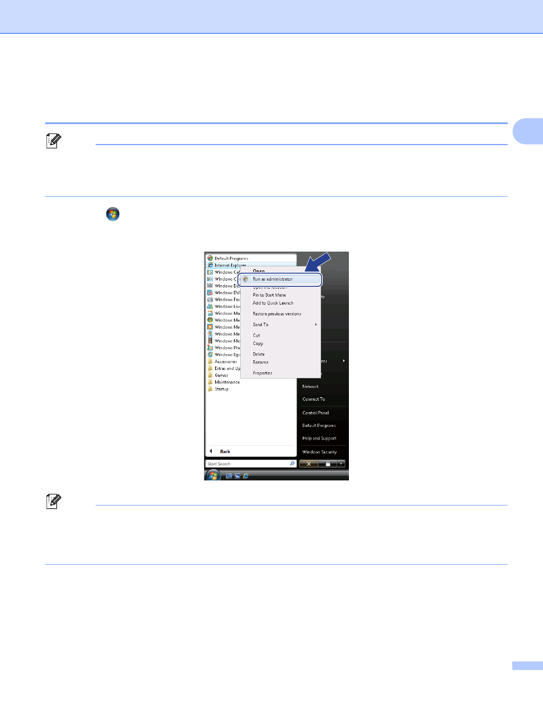The image size is (543, 703).
Task: Open Default Programs in the right pane
Action: pyautogui.click(x=319, y=425)
